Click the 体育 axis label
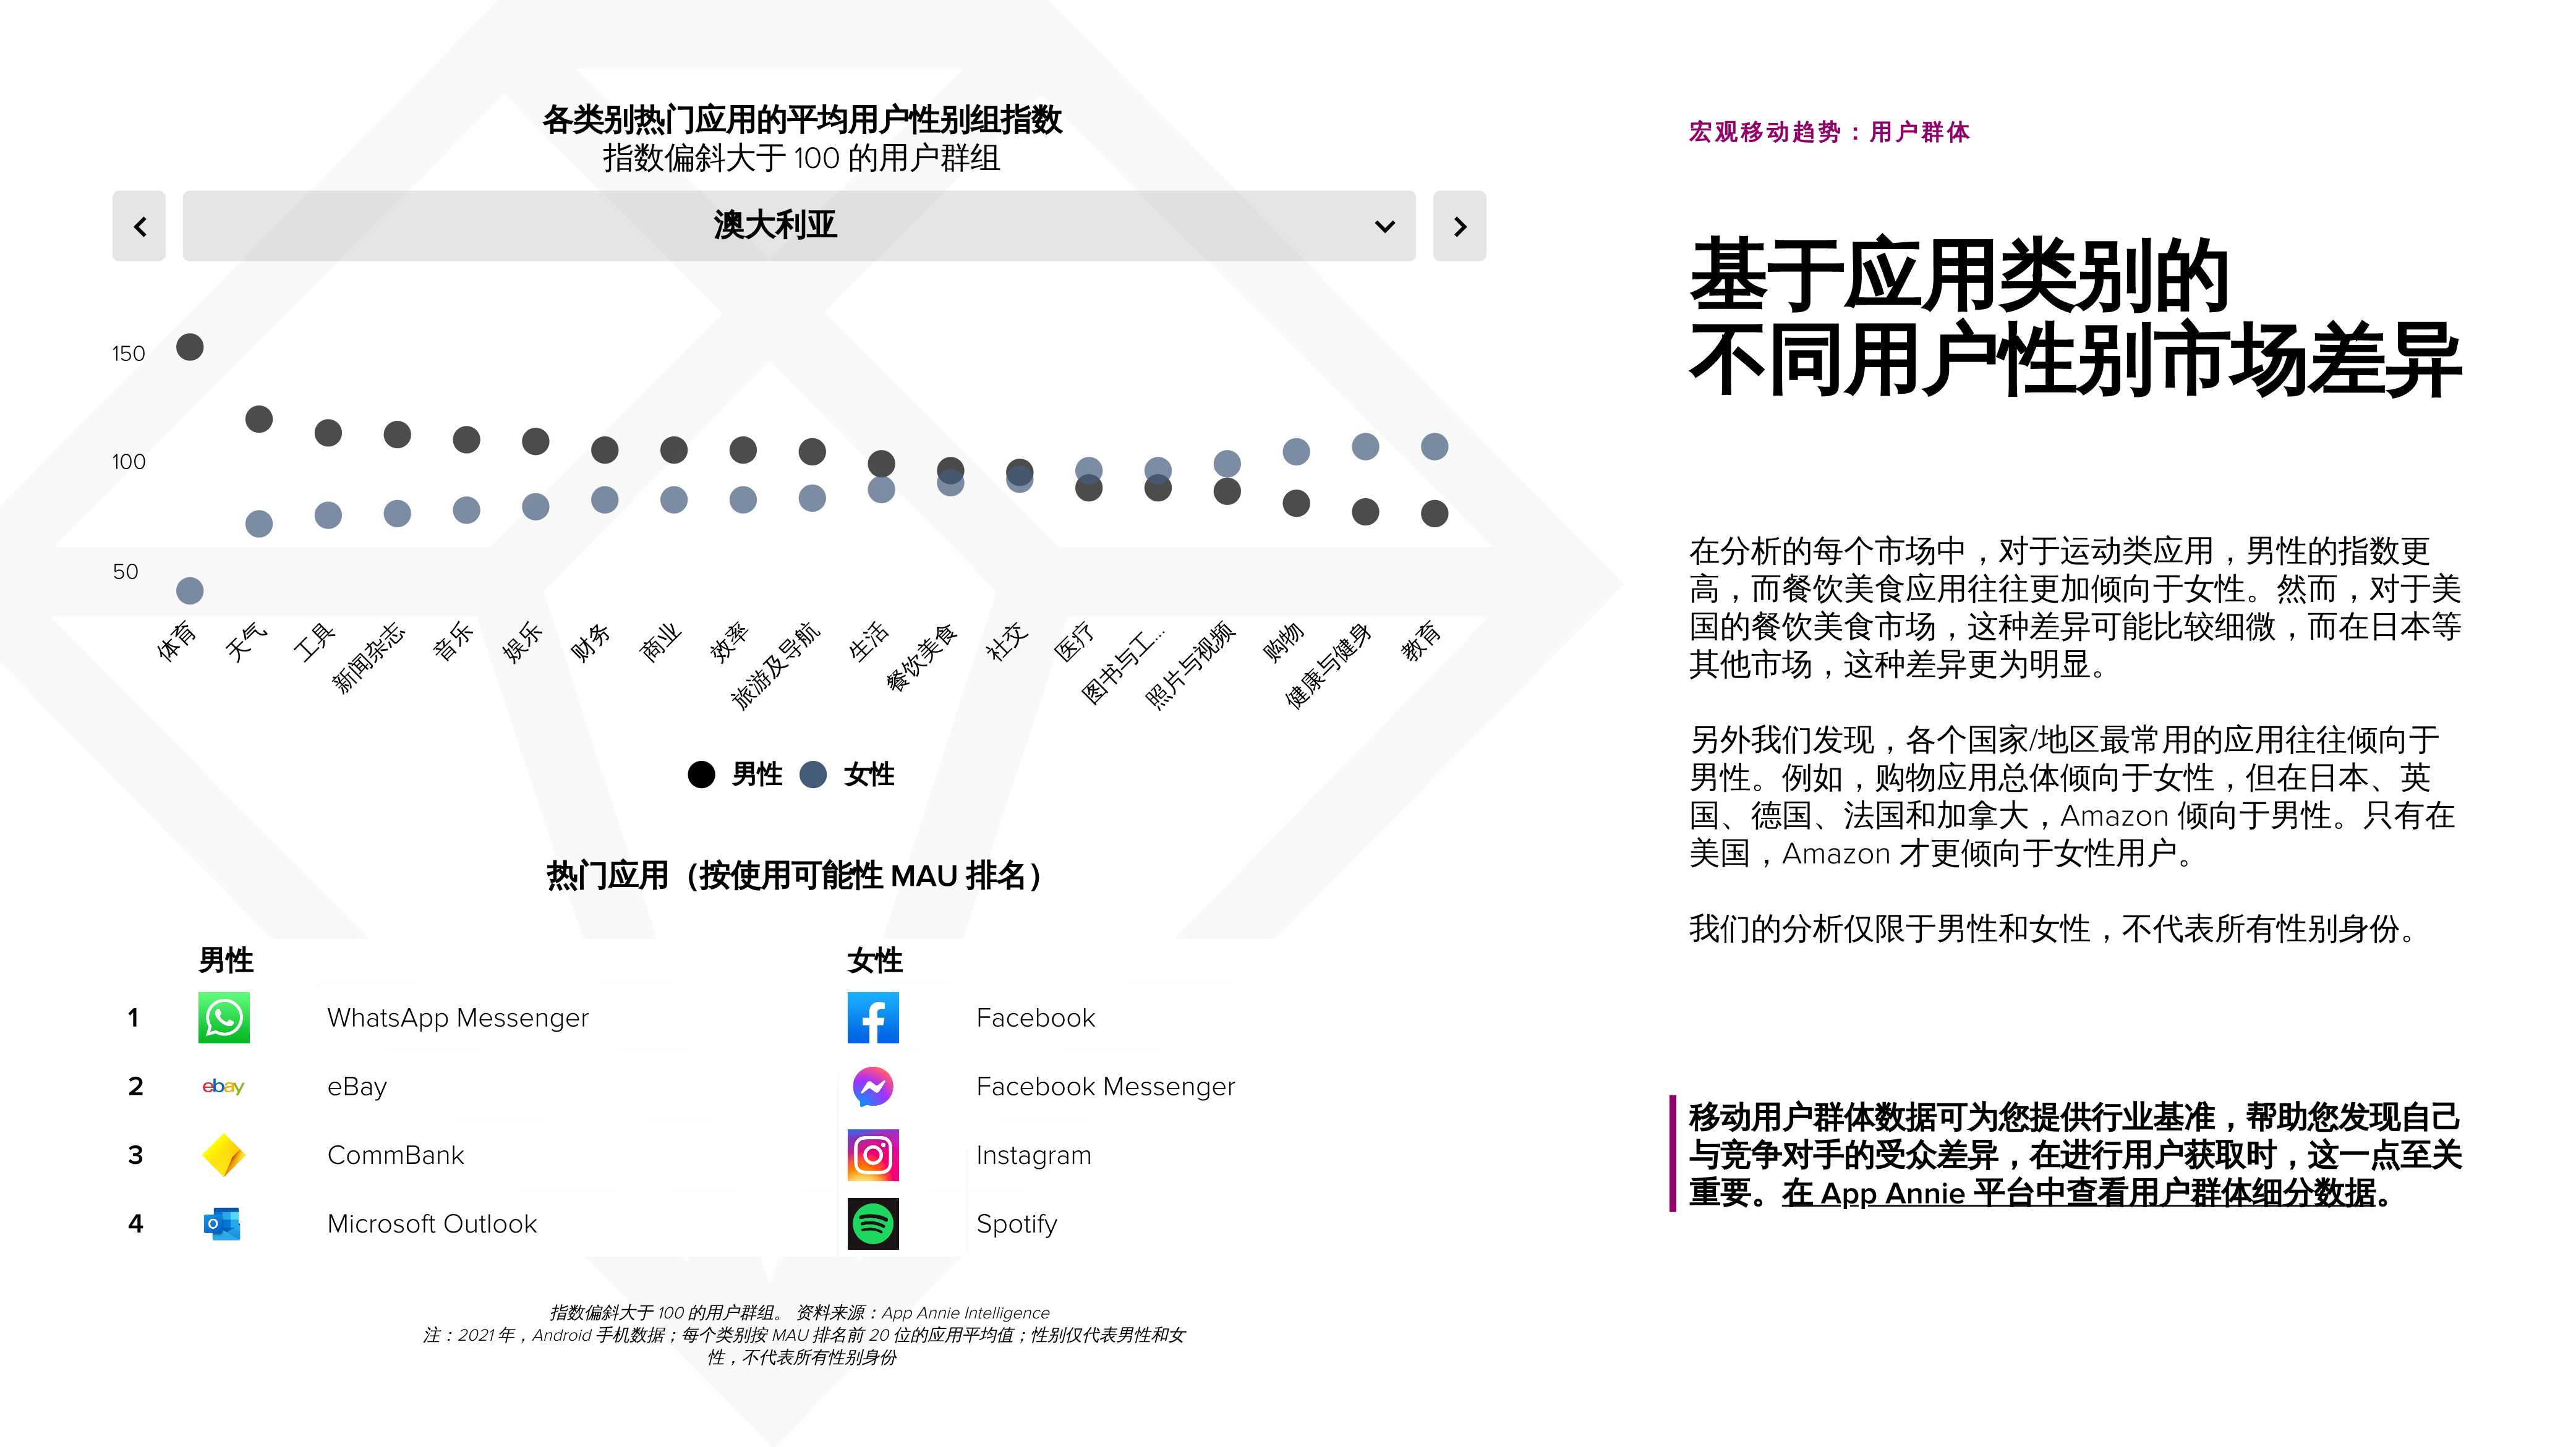2576x1447 pixels. 177,642
